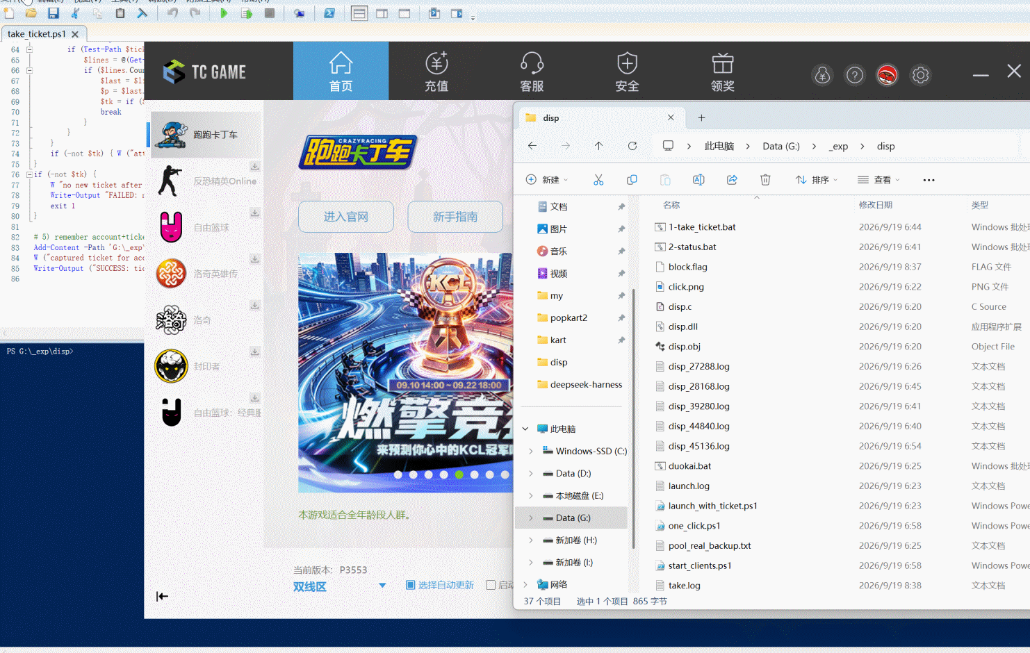Select the first banner carousel dot
The width and height of the screenshot is (1030, 653).
pos(398,474)
